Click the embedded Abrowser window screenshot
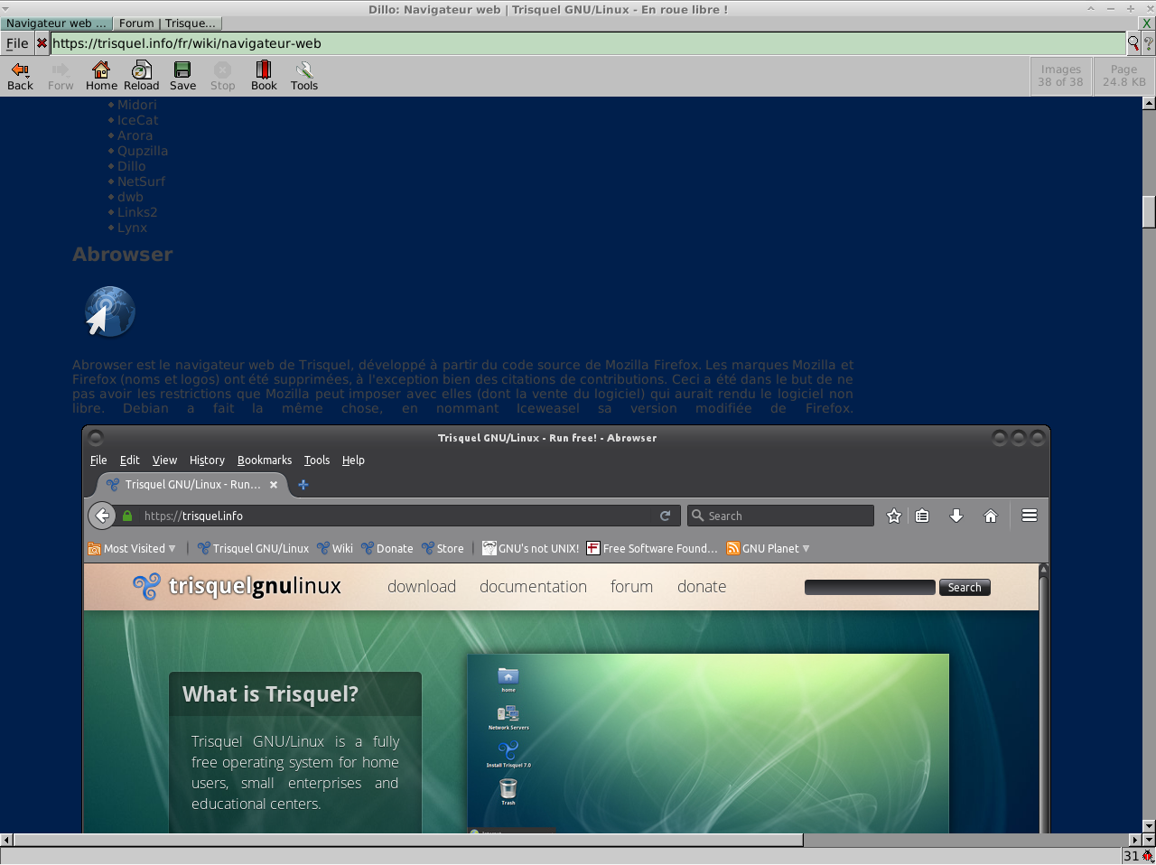1156x865 pixels. tap(566, 628)
